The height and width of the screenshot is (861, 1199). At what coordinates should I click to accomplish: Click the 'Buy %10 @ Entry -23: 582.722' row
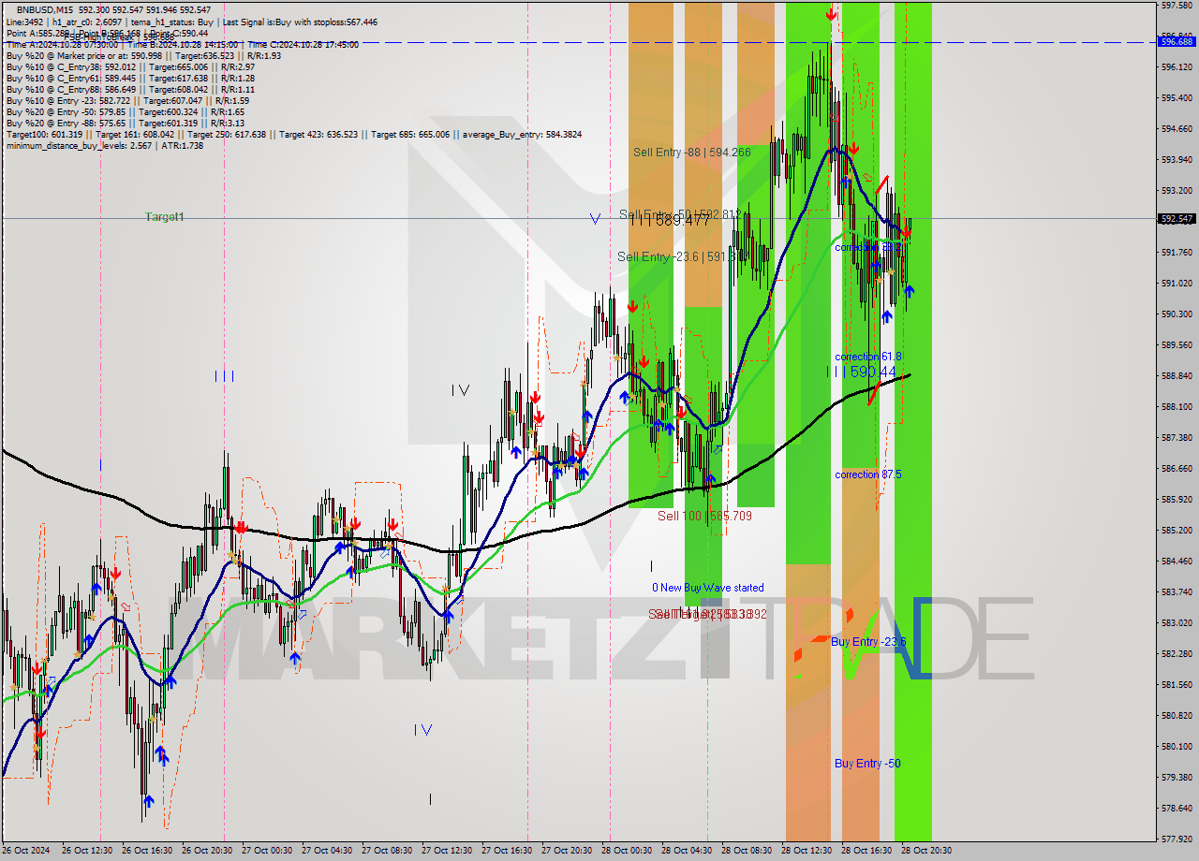click(127, 100)
